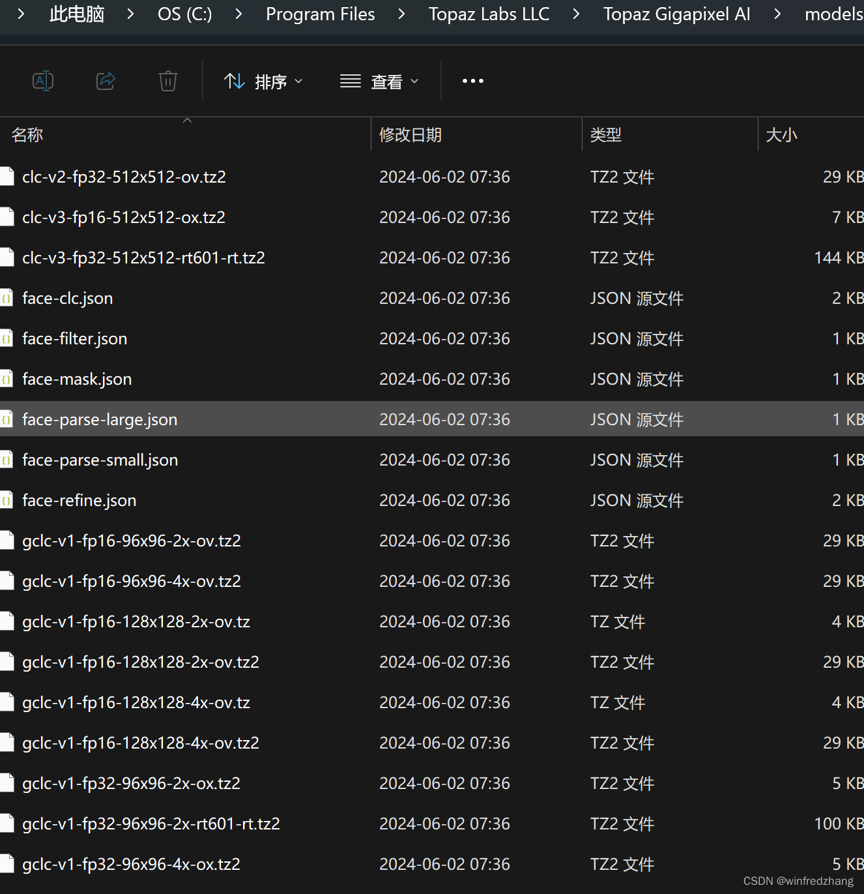Click file icon of gclc-v1-fp16-128x128-2x-ov.tz
864x894 pixels.
pyautogui.click(x=7, y=621)
